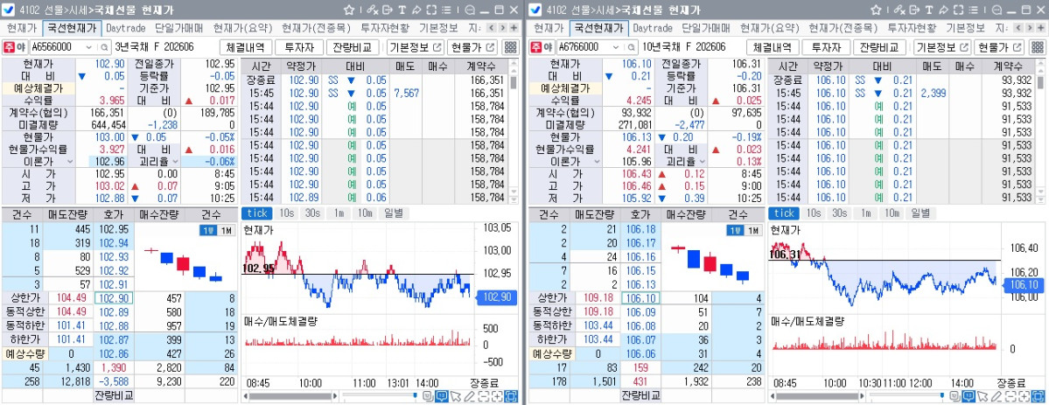Image resolution: width=1049 pixels, height=405 pixels.
Task: Click zoom-in icon under right chart
Action: pos(1025,395)
